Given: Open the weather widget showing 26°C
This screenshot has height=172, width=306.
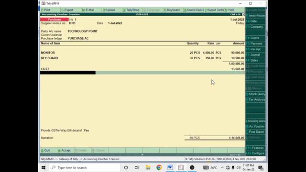Looking at the screenshot, I should point(210,168).
